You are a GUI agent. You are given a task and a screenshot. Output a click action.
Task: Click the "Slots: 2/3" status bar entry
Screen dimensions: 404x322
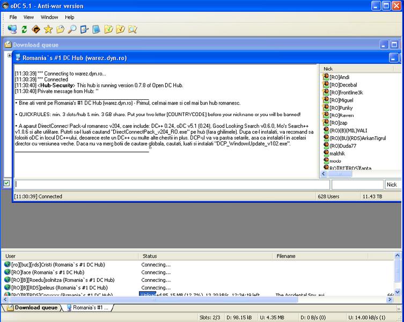(x=209, y=317)
